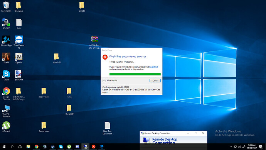
Task: Select the OpenIV desktop icon
Action: click(x=19, y=58)
